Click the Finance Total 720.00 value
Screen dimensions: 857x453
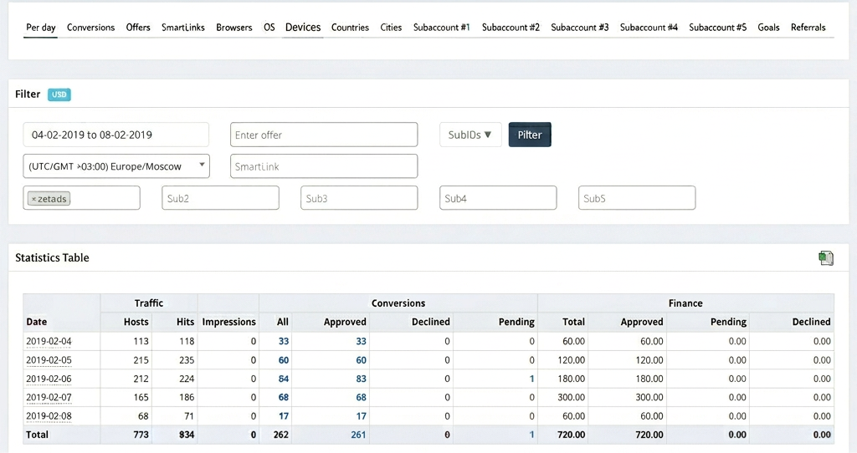pyautogui.click(x=571, y=435)
